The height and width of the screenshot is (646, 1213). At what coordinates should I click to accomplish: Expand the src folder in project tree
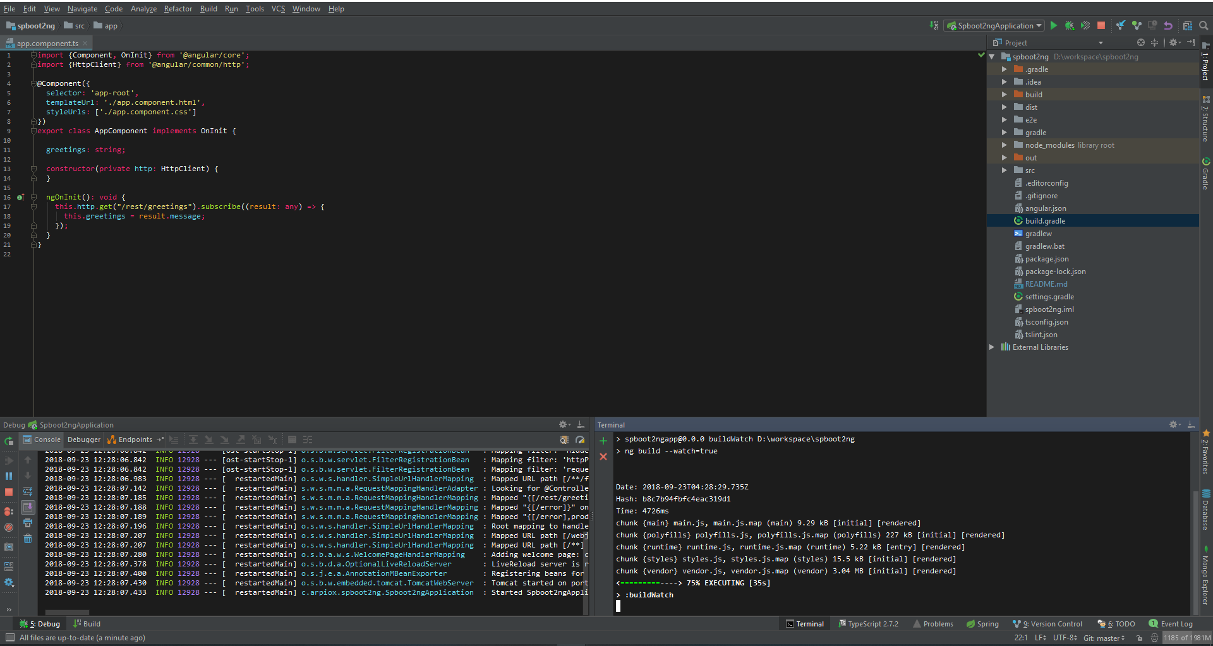pos(1004,170)
